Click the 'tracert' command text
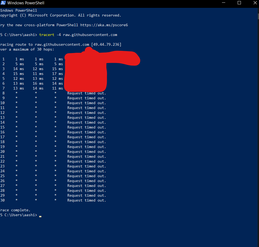Screen dimensions: 259x247 click(x=47, y=35)
